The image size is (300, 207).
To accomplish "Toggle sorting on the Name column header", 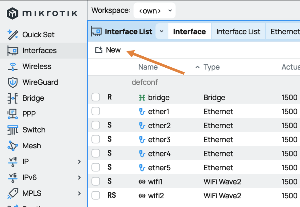I will [x=148, y=67].
